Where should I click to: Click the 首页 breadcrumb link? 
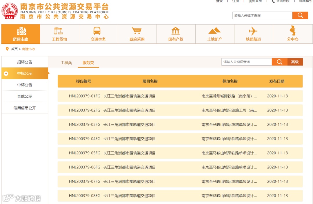(x=14, y=49)
